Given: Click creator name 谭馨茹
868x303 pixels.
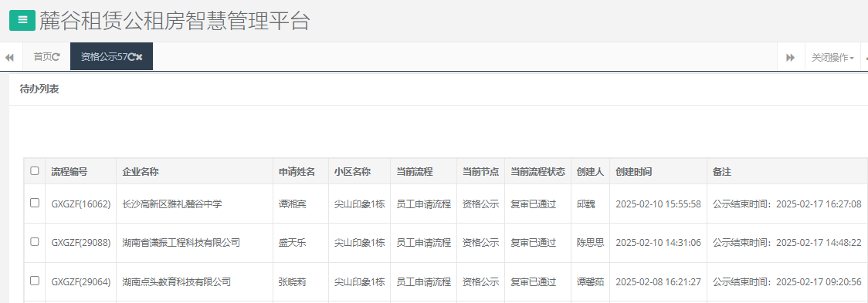Looking at the screenshot, I should [590, 282].
